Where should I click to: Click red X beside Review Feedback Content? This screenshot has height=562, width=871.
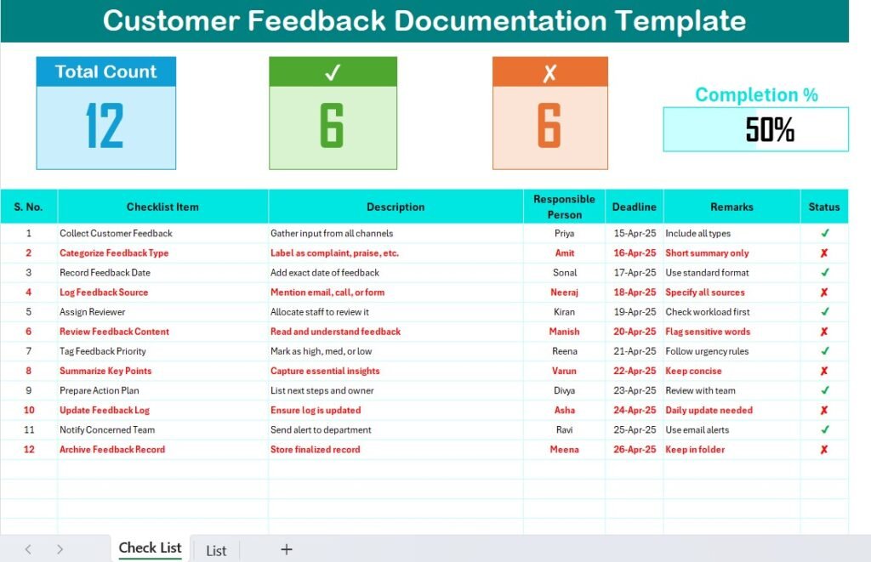pyautogui.click(x=823, y=332)
